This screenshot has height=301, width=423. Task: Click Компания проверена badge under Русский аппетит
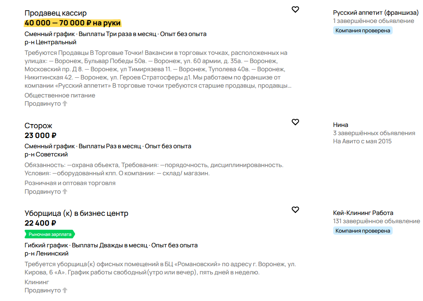[x=363, y=30]
